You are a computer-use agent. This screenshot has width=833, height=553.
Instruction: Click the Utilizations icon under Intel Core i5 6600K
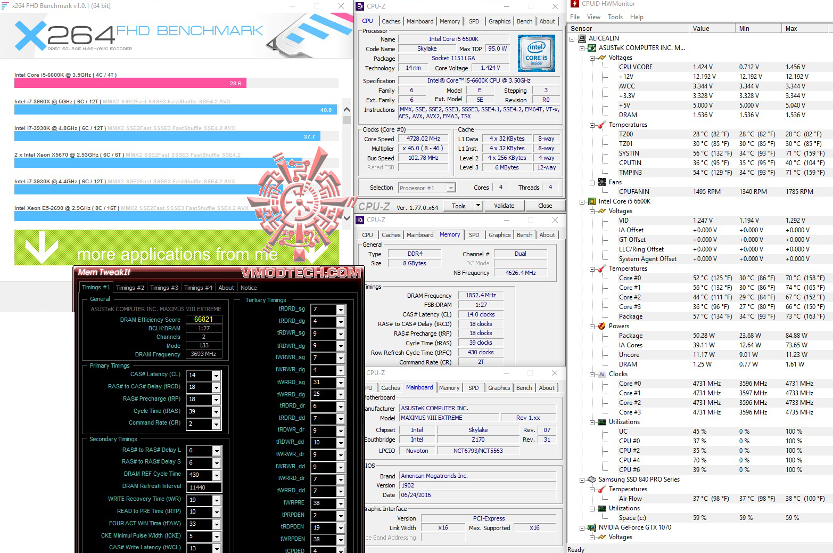pyautogui.click(x=602, y=422)
